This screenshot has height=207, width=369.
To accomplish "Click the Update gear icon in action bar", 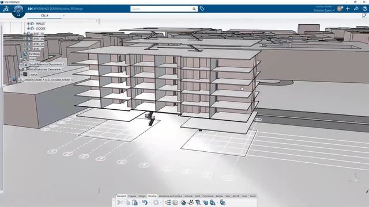I will click(x=156, y=202).
